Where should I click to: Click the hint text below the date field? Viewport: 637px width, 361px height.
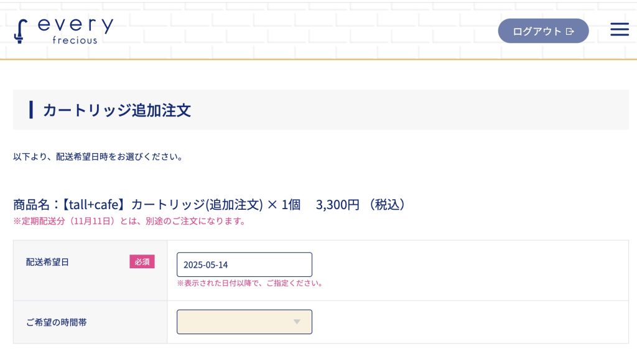click(249, 283)
